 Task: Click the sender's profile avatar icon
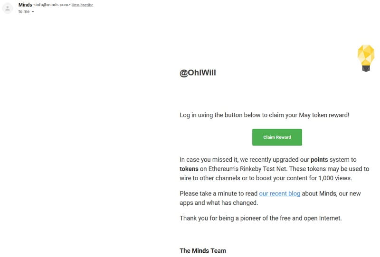point(8,9)
